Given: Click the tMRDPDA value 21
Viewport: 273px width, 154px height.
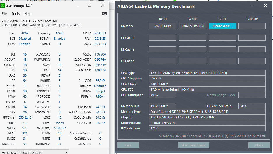Looking at the screenshot, I should click(x=60, y=144).
